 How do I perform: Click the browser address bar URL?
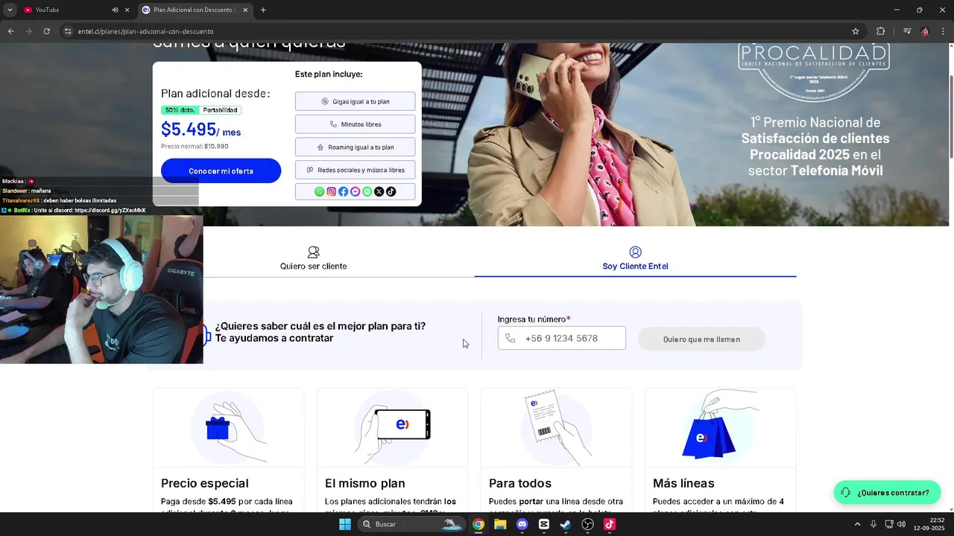pos(146,31)
